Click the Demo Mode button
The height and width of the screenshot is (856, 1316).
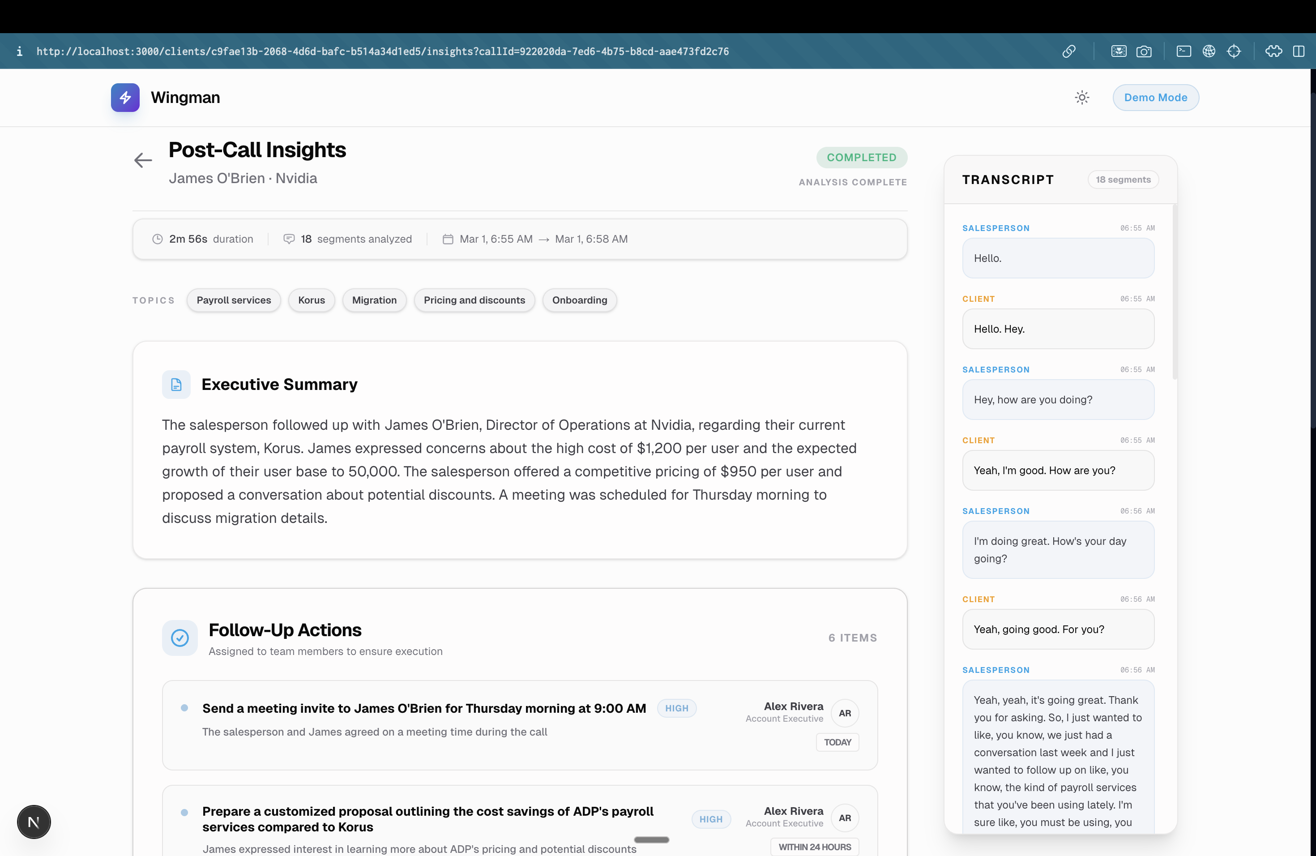[x=1155, y=97]
